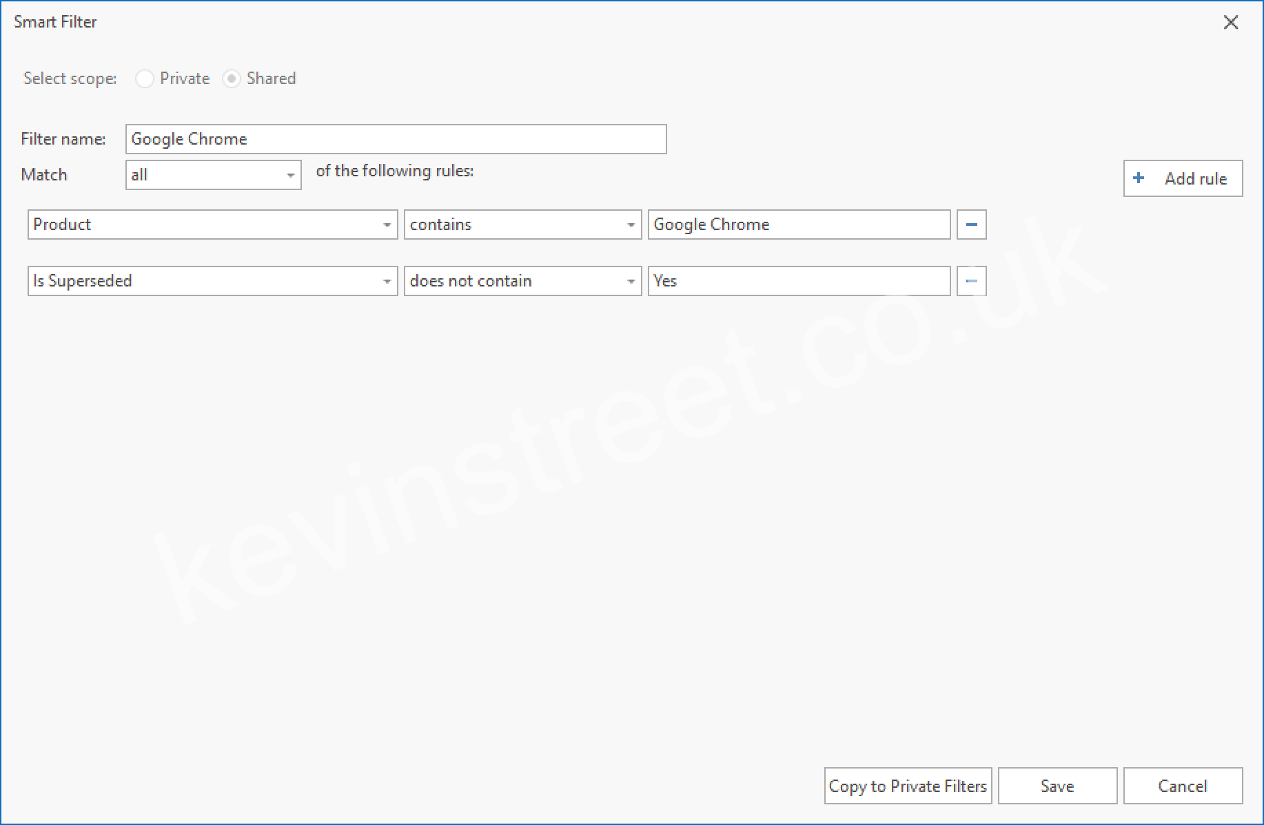Click the Filter name text box
This screenshot has width=1264, height=825.
click(396, 139)
